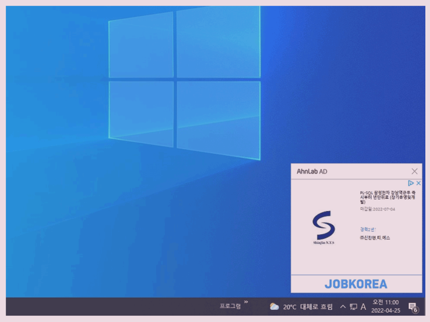Viewport: 430px width, 322px height.
Task: Click the 경력2년 experience link
Action: click(367, 230)
